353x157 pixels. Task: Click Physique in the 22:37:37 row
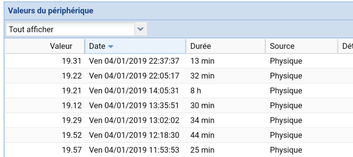pyautogui.click(x=286, y=61)
